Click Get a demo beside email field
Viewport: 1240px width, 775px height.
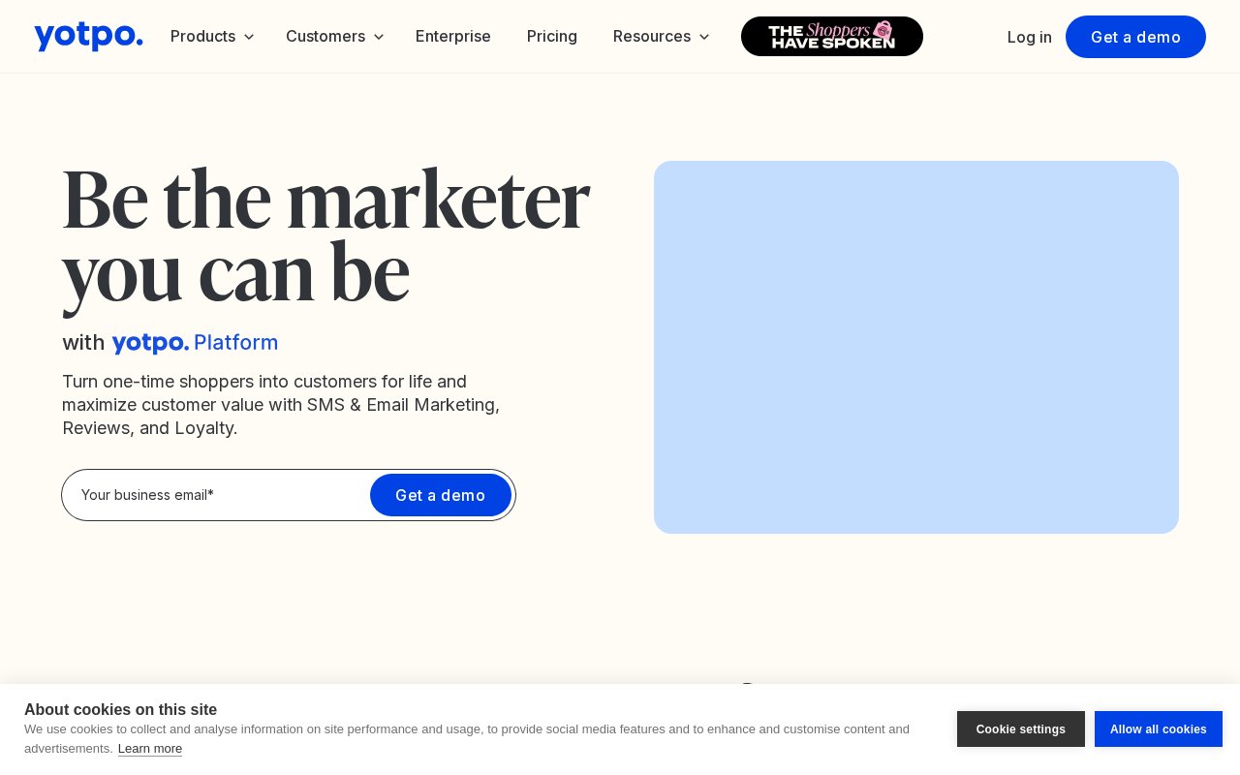coord(441,495)
